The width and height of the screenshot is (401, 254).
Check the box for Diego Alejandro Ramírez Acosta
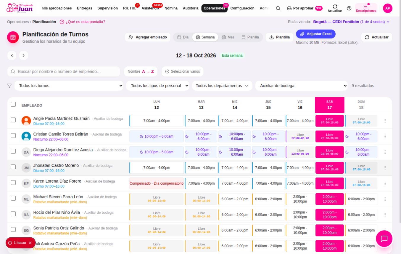[13, 151]
